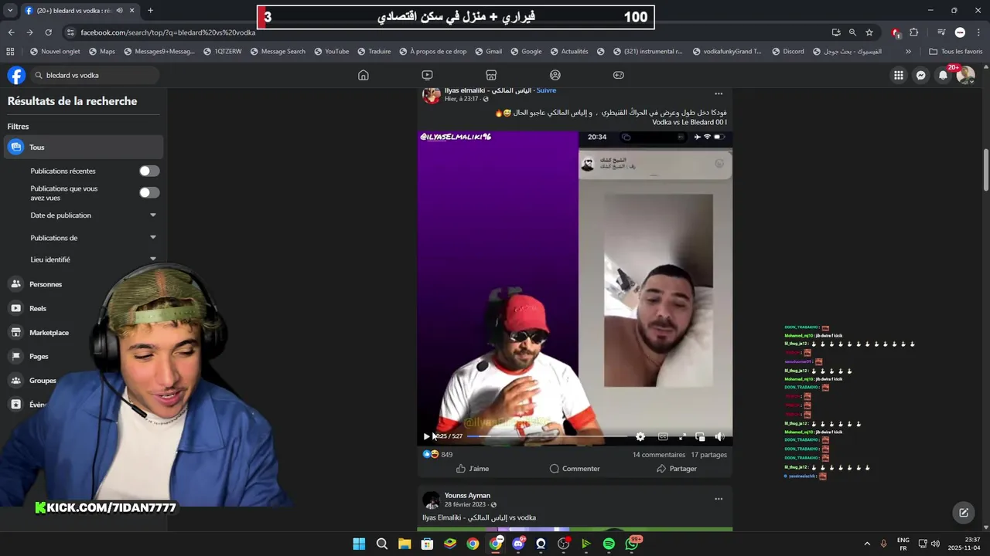Viewport: 990px width, 556px height.
Task: Expand the Publications de dropdown
Action: (x=152, y=238)
